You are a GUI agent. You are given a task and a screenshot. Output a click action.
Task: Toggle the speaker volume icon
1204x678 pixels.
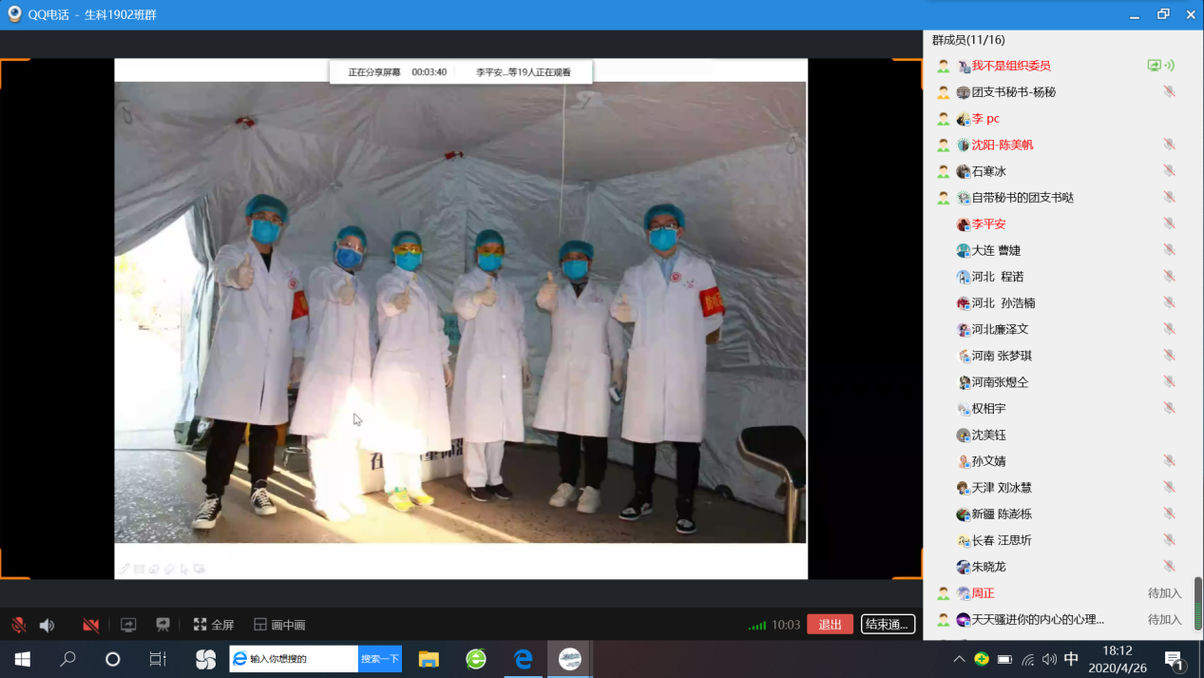(47, 625)
